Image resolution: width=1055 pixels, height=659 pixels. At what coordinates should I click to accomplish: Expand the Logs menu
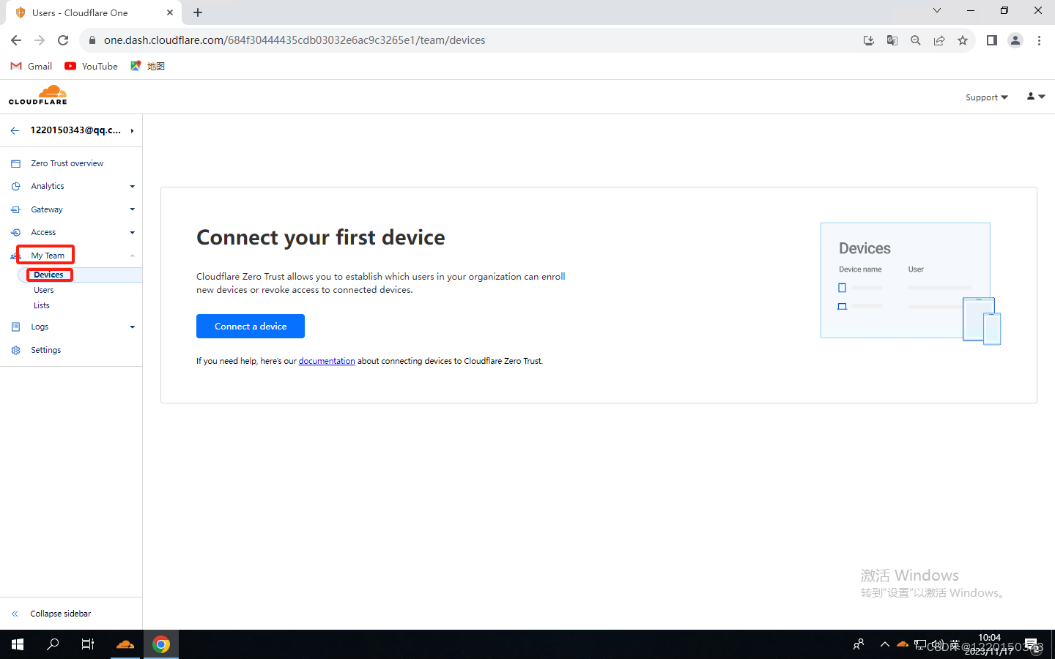(133, 327)
